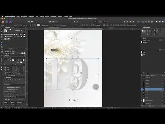Click the play arrow icon in top toolbar
Screen dimensions: 165x124
click(74, 21)
